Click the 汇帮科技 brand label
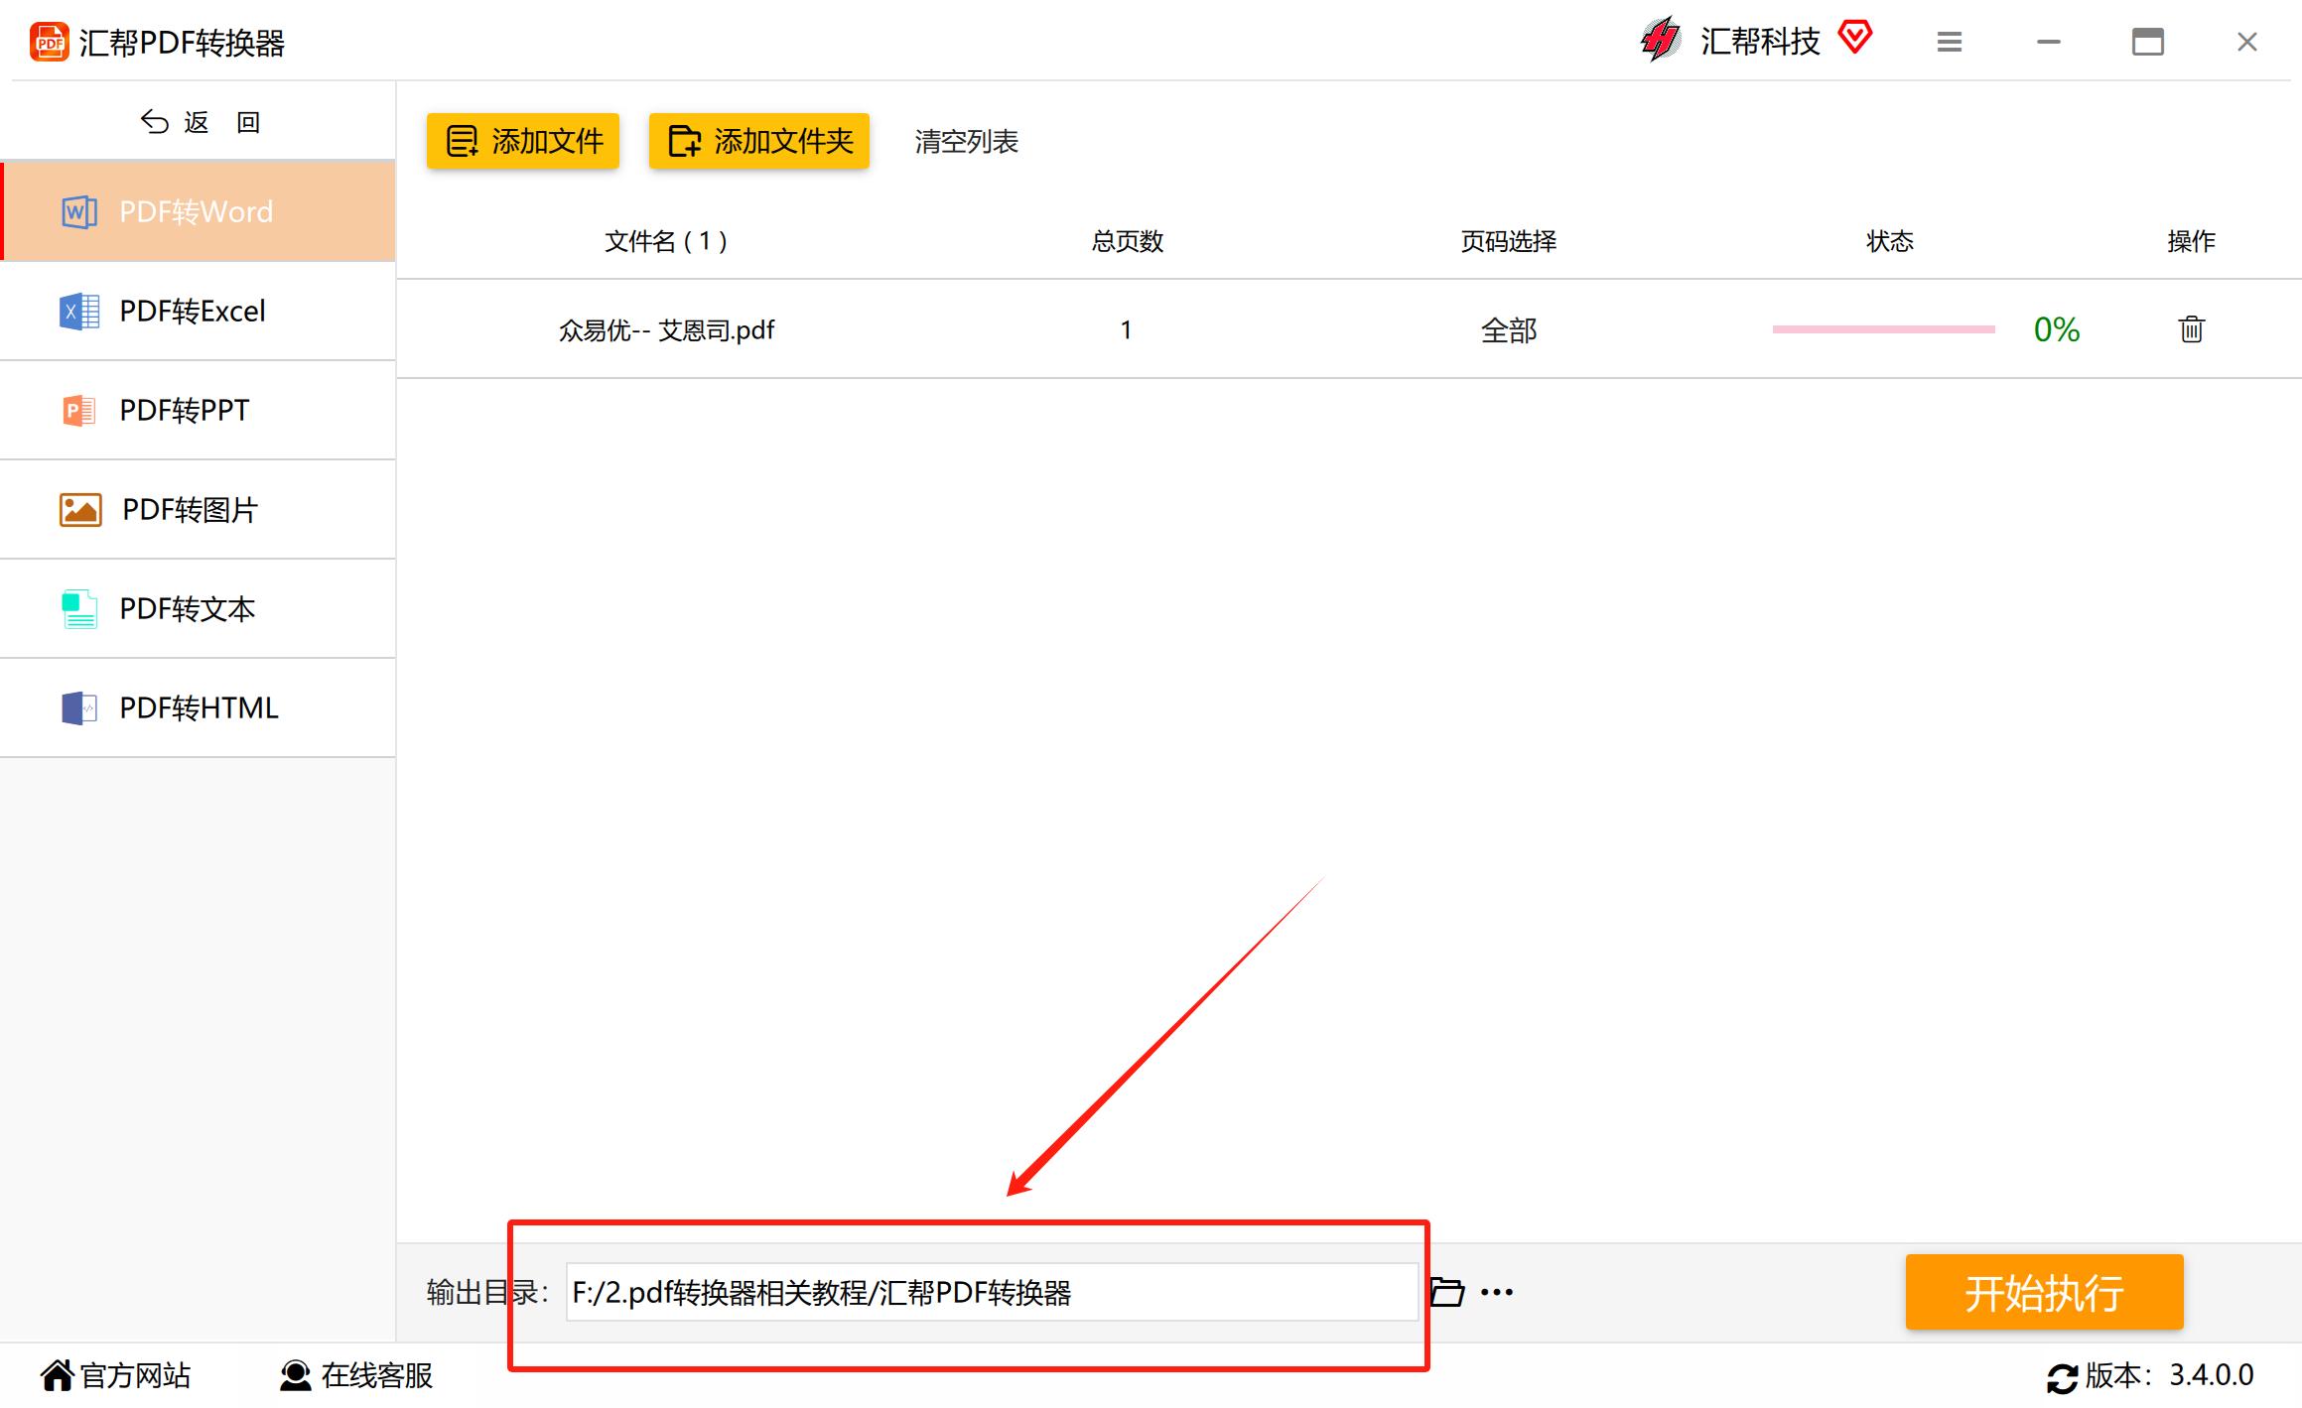 tap(1760, 41)
